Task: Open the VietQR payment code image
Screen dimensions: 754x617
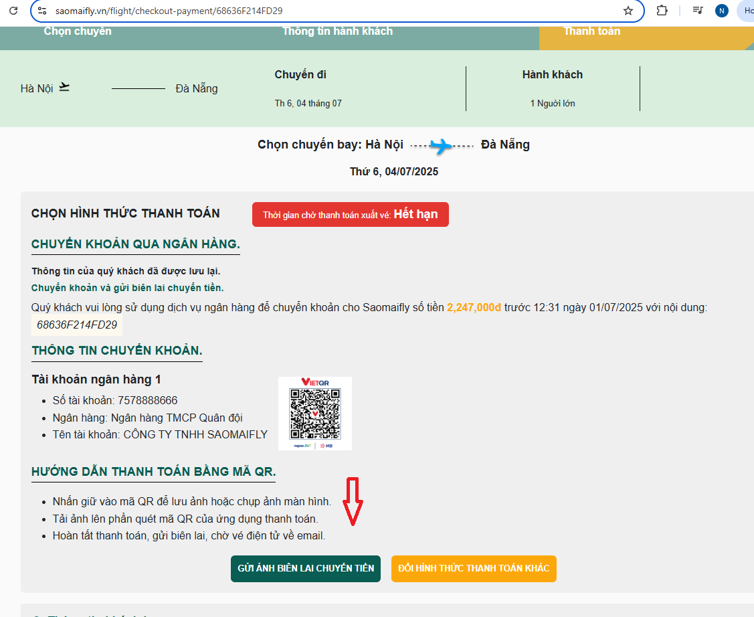Action: [315, 414]
